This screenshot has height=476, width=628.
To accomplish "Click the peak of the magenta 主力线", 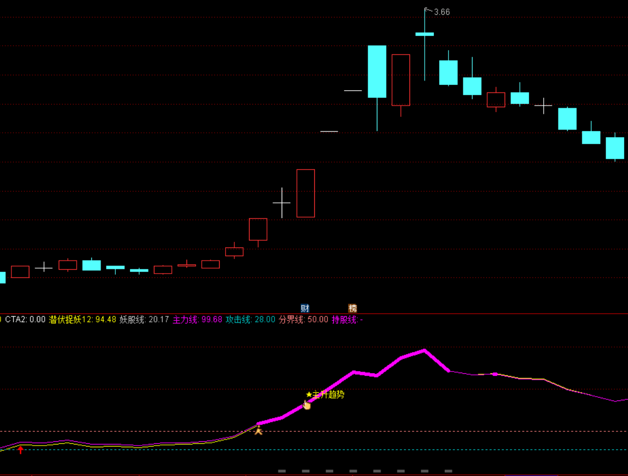I will pos(424,350).
